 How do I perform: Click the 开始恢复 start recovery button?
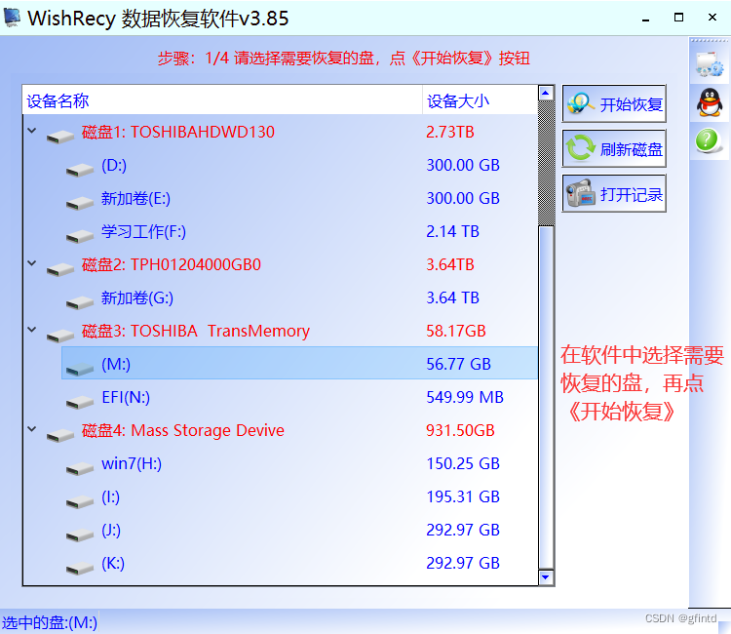click(x=614, y=103)
